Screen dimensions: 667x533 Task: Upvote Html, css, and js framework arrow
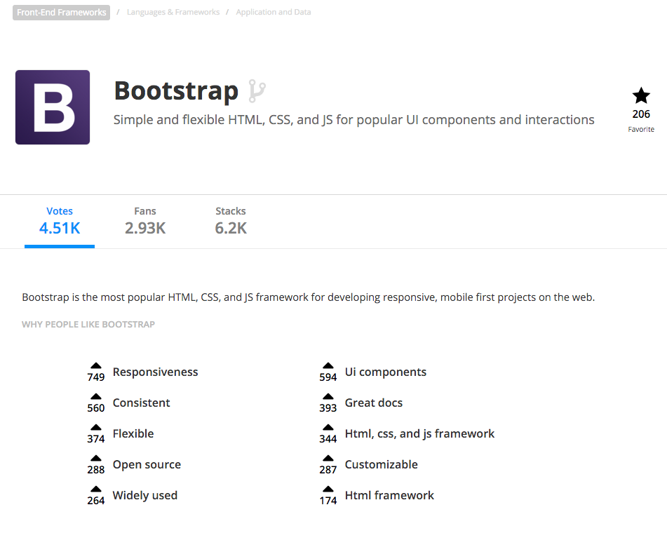[x=328, y=427]
